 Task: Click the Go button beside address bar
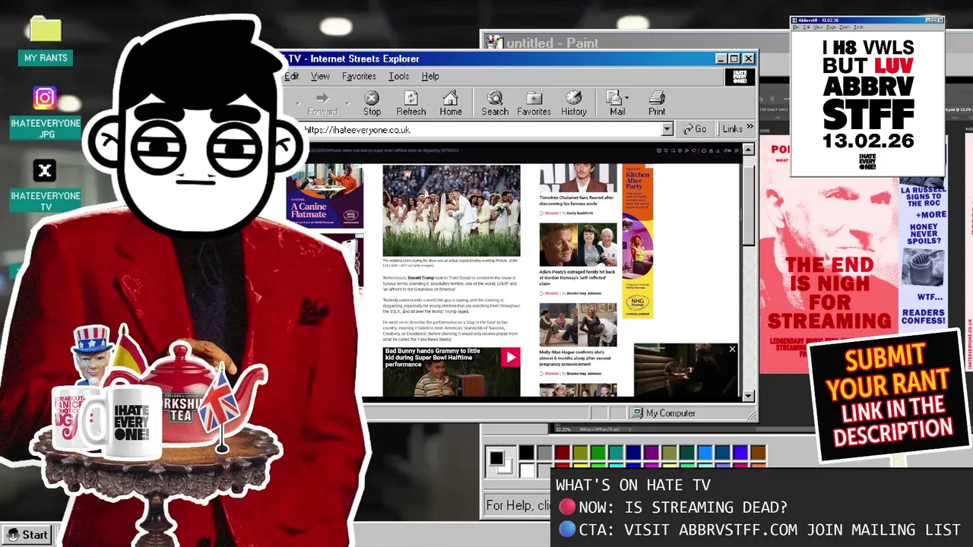pyautogui.click(x=695, y=129)
